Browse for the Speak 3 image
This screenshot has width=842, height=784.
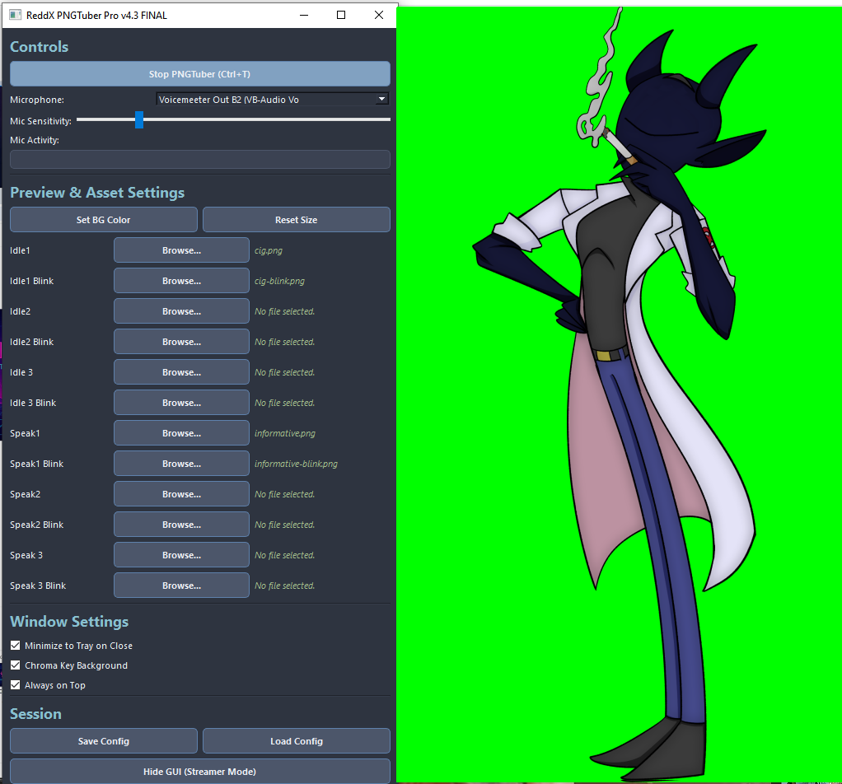click(x=181, y=555)
